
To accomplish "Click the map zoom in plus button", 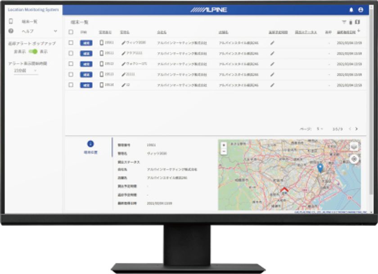I will (x=224, y=145).
